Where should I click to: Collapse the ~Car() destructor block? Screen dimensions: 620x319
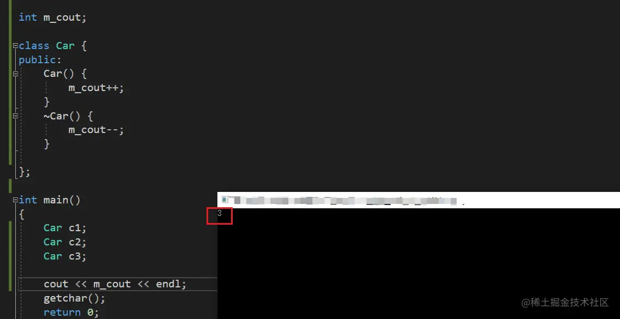15,116
